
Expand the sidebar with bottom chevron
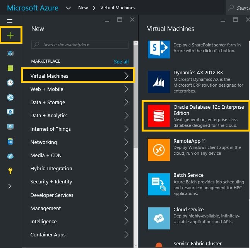pyautogui.click(x=10, y=186)
